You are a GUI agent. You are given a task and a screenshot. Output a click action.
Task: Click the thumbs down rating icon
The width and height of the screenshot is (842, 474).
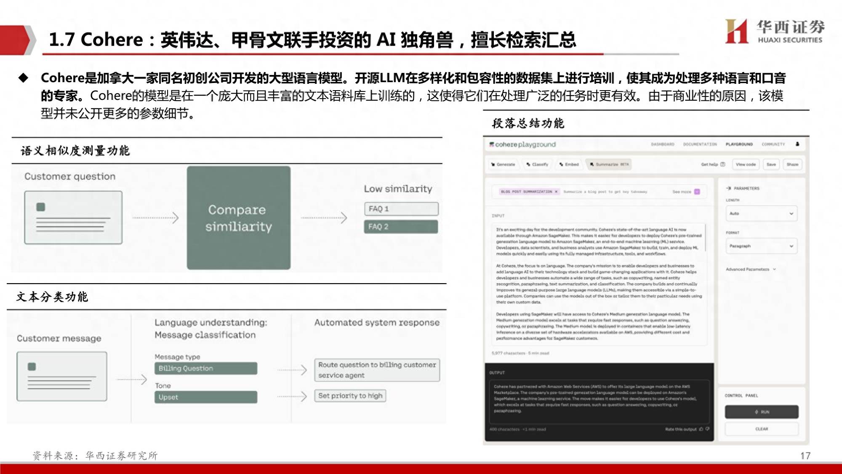tap(707, 429)
